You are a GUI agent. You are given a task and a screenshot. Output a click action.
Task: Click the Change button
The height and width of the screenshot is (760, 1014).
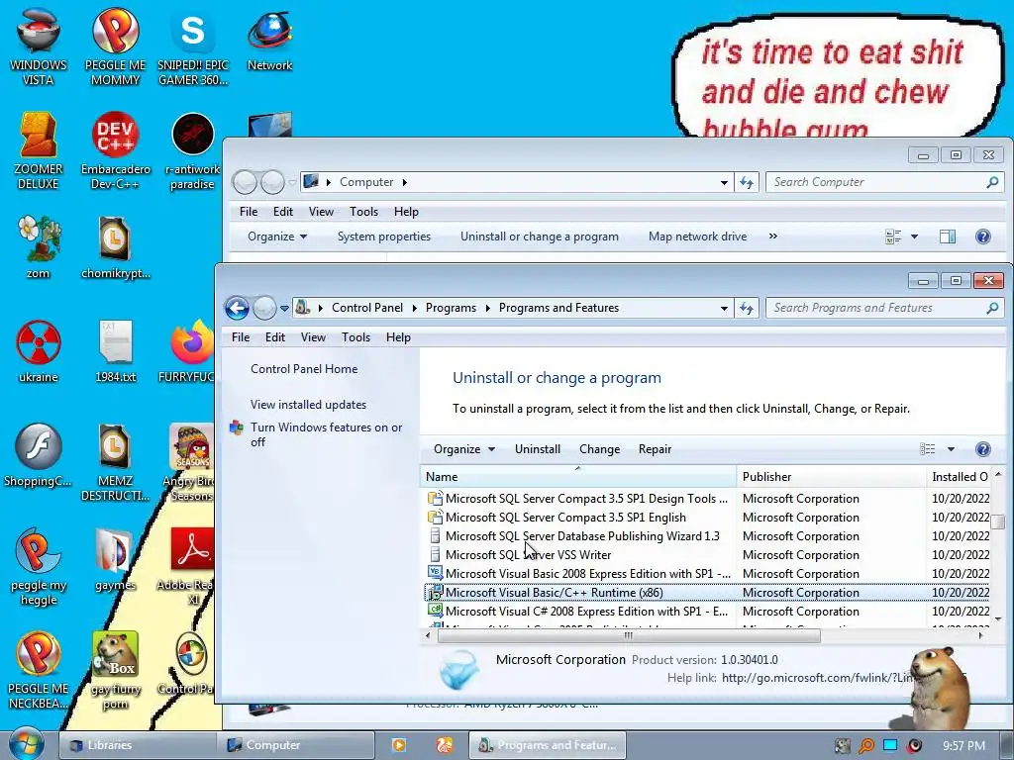599,449
